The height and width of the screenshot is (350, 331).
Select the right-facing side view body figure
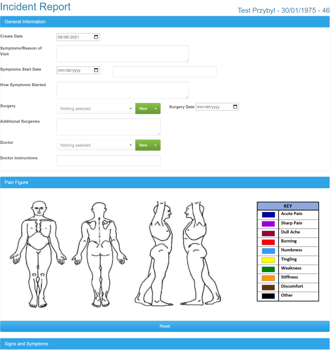[154, 253]
